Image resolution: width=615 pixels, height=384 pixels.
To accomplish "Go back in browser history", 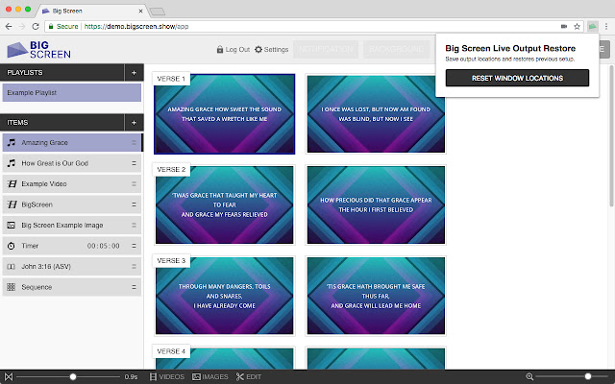I will coord(9,27).
